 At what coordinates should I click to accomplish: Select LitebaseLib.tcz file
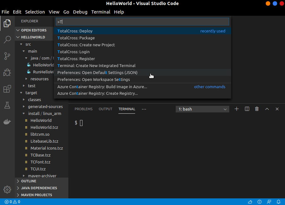pos(42,141)
